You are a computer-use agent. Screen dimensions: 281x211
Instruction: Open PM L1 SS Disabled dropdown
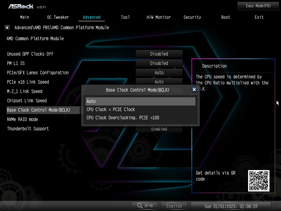159,63
